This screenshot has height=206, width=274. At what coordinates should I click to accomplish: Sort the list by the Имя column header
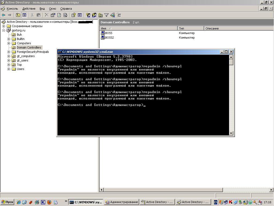[x=138, y=28]
